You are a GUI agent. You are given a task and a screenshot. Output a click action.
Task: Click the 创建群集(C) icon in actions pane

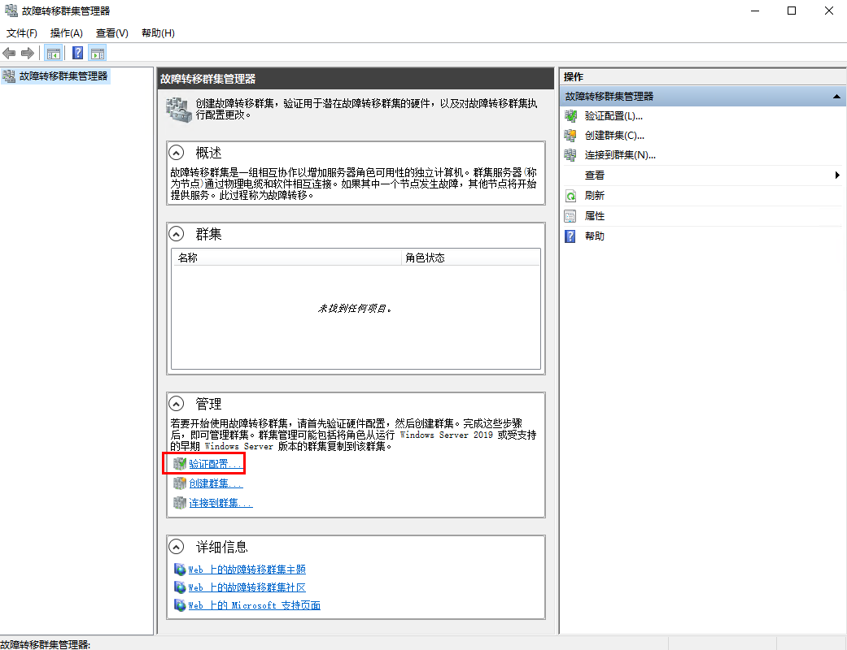coord(570,136)
